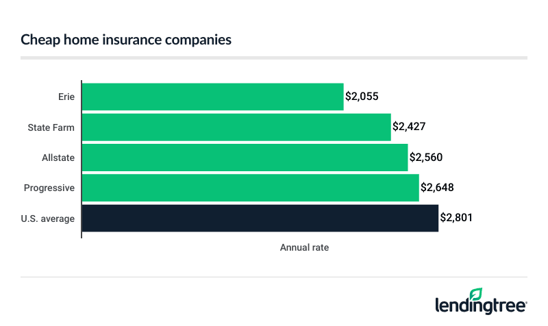Click the chart title 'Cheap home insurance companies'

[126, 40]
